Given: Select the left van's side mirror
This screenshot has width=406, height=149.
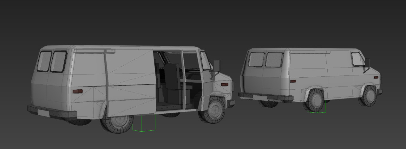Looking at the screenshot, I should coord(217,66).
